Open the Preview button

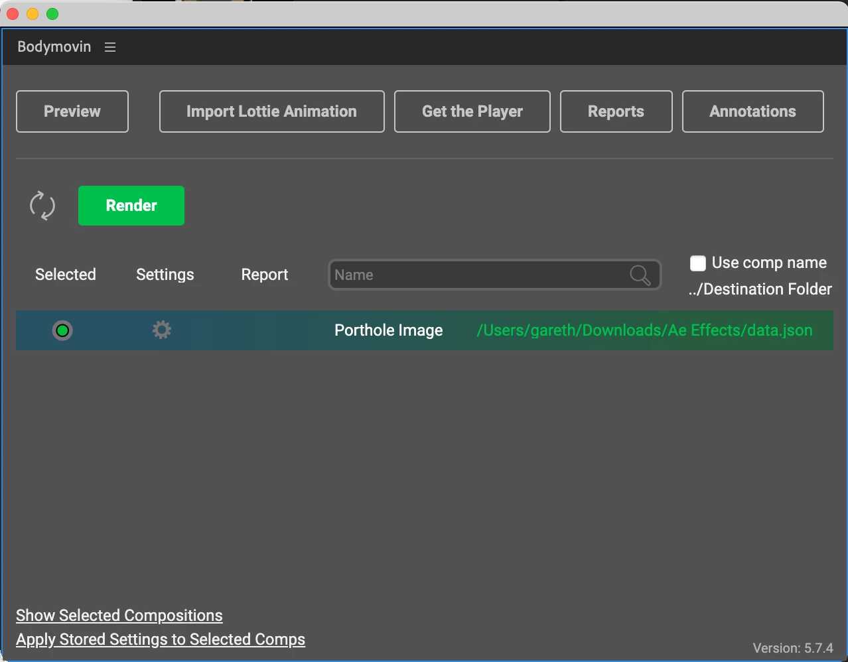[72, 111]
